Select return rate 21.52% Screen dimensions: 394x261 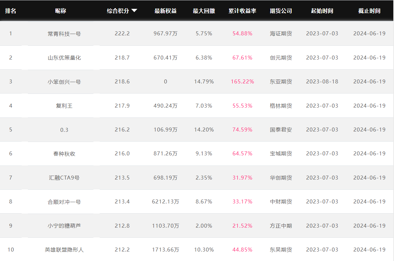(x=243, y=226)
